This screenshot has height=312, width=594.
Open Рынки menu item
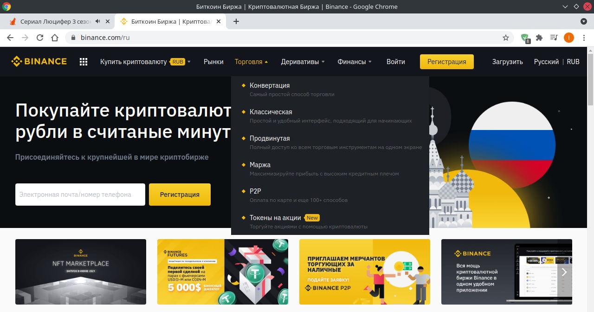pos(213,62)
